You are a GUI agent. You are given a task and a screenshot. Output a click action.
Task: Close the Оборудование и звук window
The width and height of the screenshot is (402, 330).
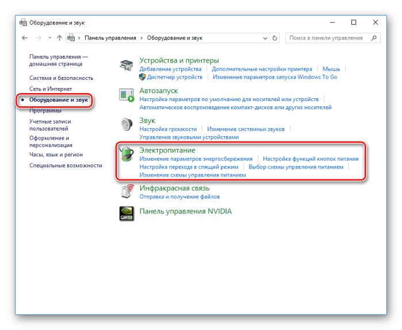click(376, 22)
